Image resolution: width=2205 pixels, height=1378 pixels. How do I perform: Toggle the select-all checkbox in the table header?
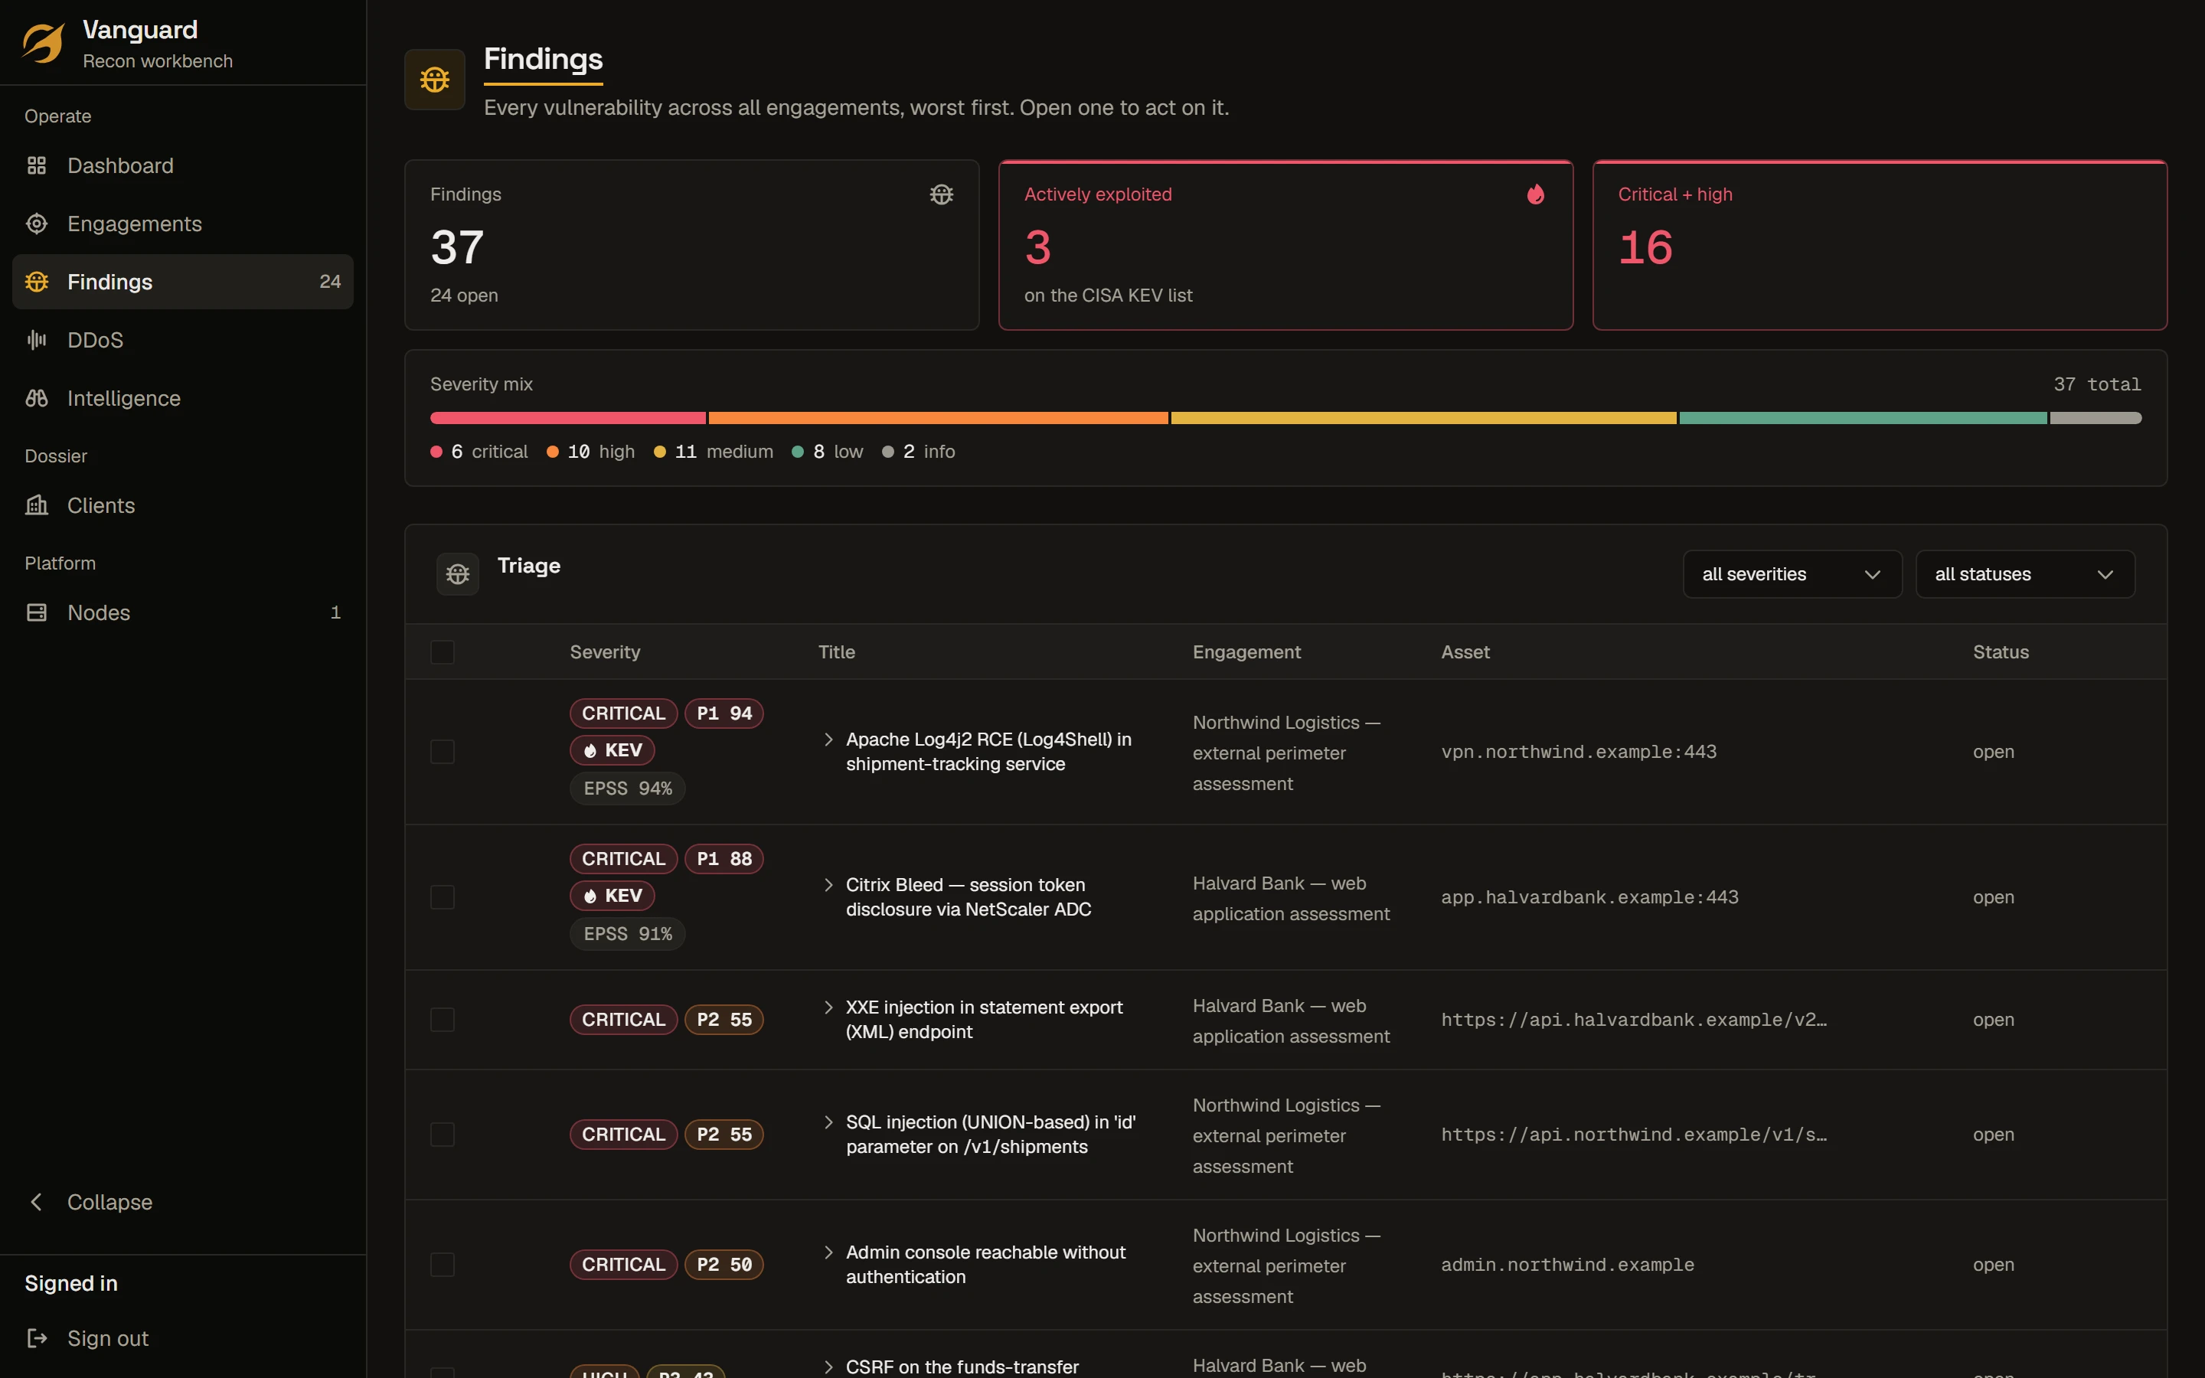(442, 651)
